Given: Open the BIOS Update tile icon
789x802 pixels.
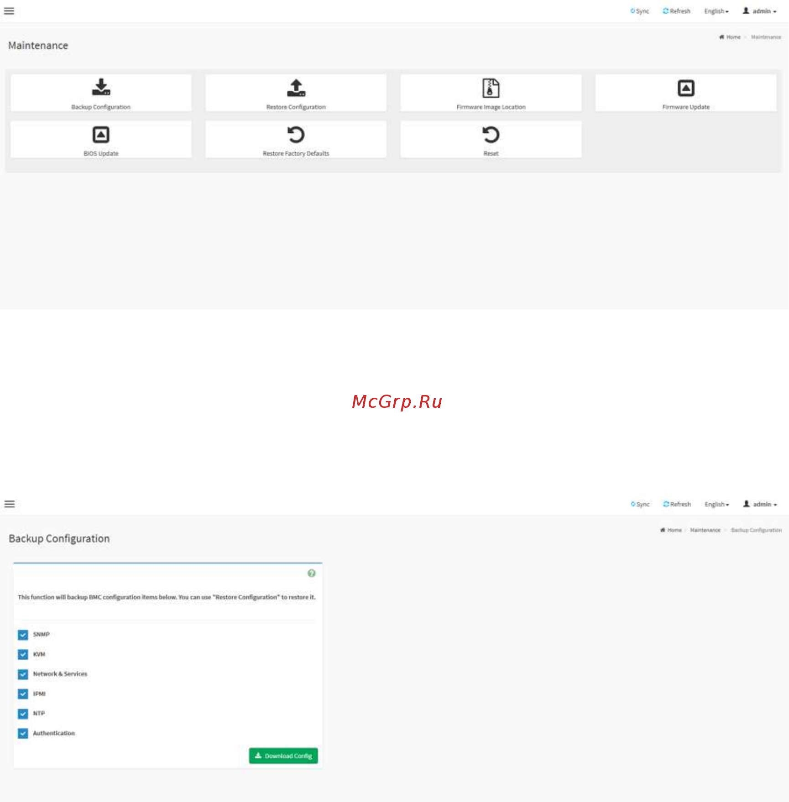Looking at the screenshot, I should pos(101,135).
